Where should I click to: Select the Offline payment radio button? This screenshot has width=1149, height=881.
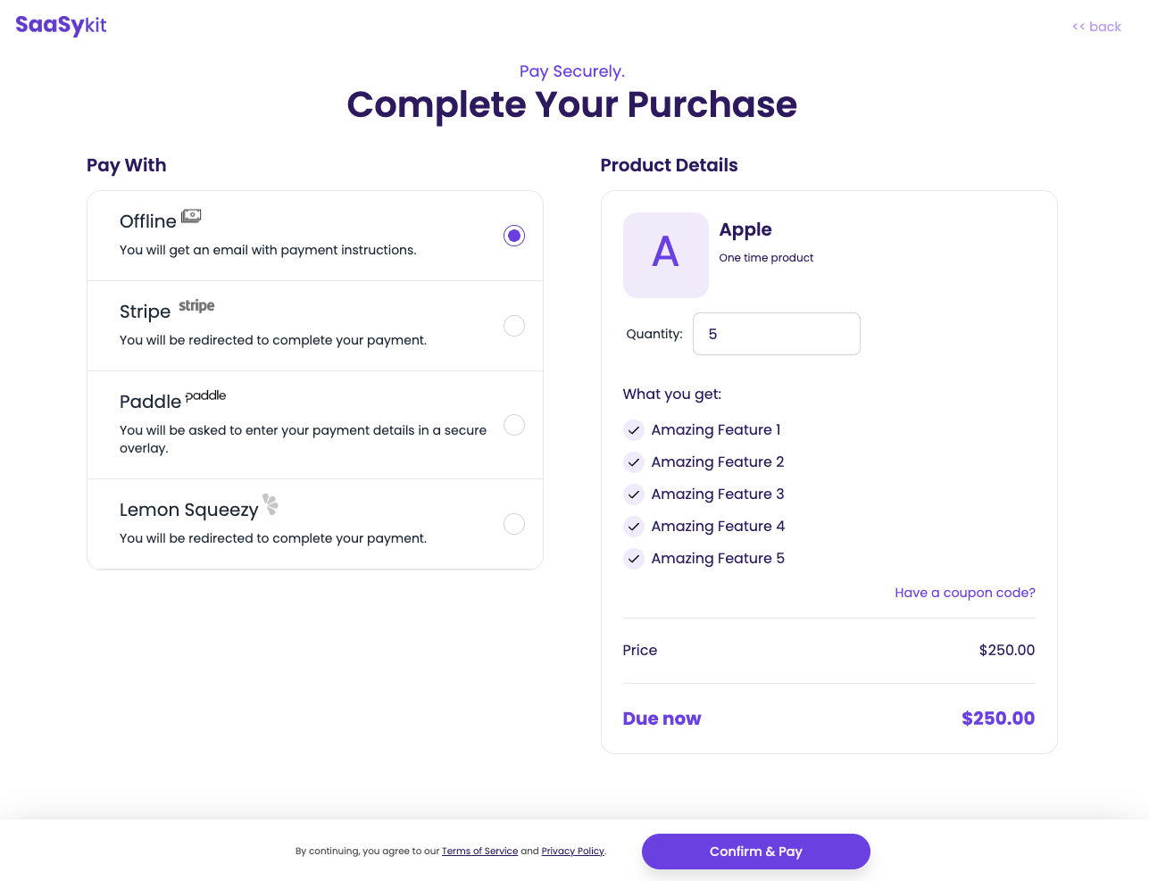514,236
